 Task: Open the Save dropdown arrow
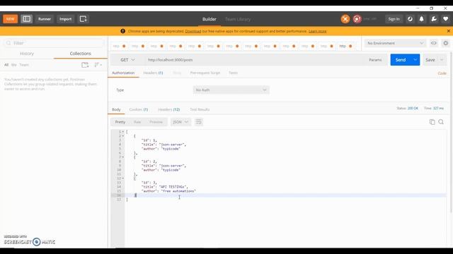click(x=442, y=60)
